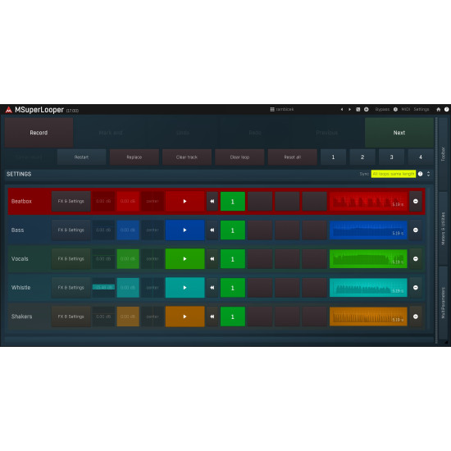451x451 pixels.
Task: Expand the Toolbar side panel
Action: [444, 154]
